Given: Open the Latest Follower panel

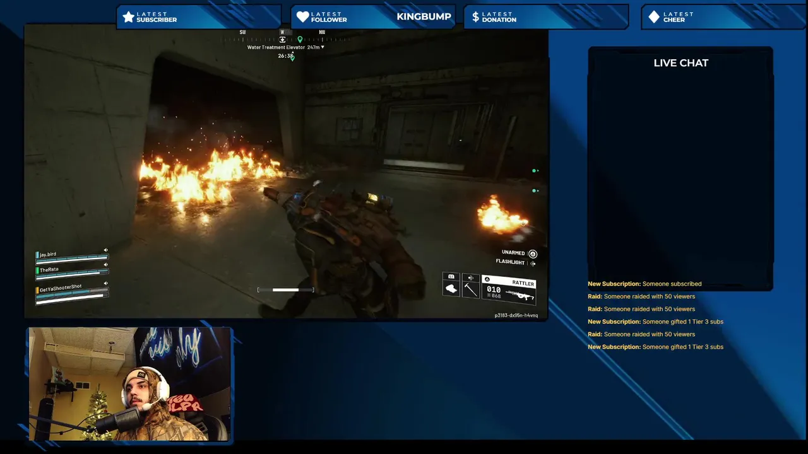Looking at the screenshot, I should click(373, 17).
